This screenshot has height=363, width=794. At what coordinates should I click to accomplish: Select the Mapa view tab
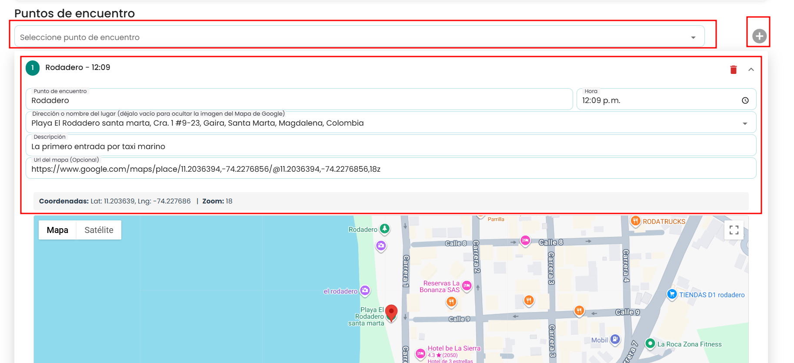coord(57,230)
